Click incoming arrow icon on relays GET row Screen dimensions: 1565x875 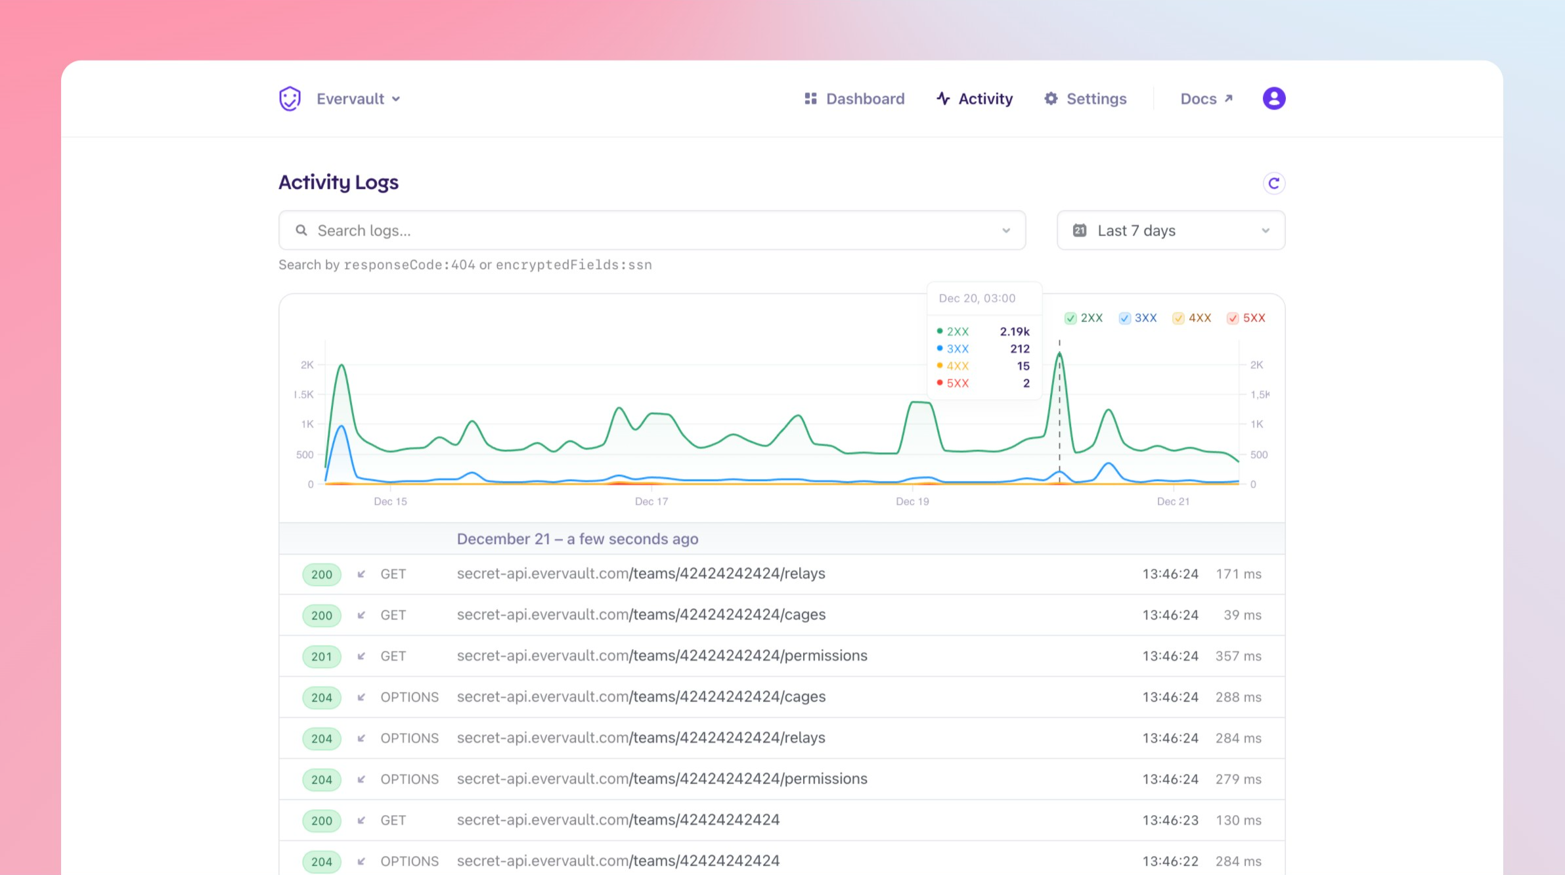361,574
